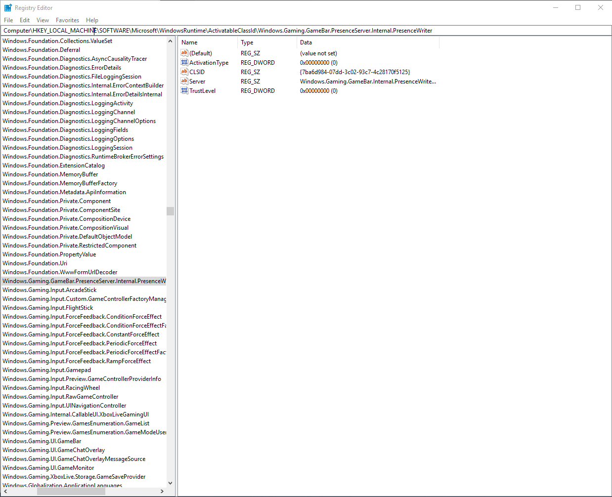Select key Windows.Foundation.Diagnostics.LoggingActivity
The image size is (612, 497).
[68, 103]
